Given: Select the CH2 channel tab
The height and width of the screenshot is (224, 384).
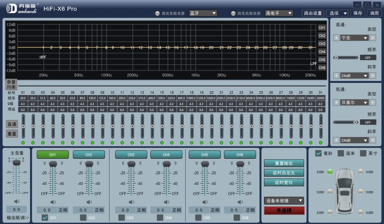Looking at the screenshot, I should (88, 155).
